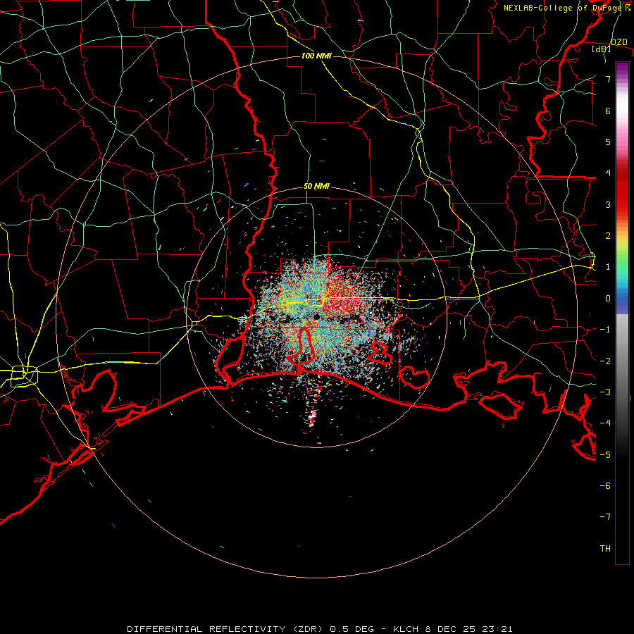Viewport: 634px width, 634px height.
Task: Click the "50 NMI" range ring label
Action: tap(316, 186)
